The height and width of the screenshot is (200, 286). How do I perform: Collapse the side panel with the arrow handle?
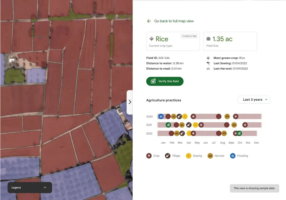coord(130,102)
